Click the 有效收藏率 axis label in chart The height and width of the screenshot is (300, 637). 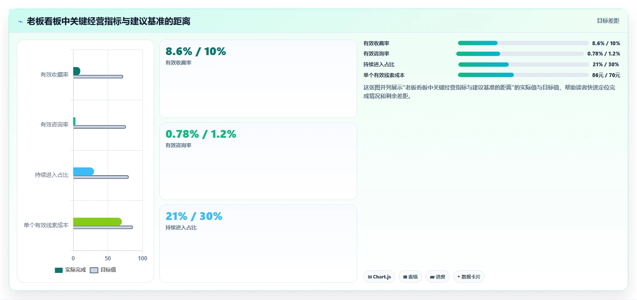pyautogui.click(x=55, y=74)
